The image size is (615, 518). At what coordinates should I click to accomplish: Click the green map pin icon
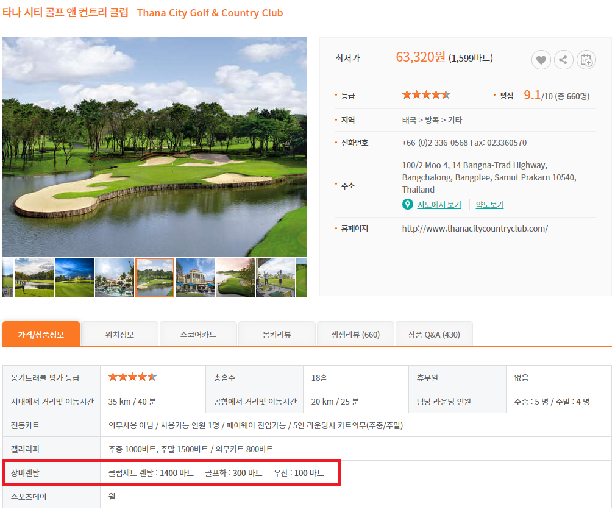coord(408,204)
